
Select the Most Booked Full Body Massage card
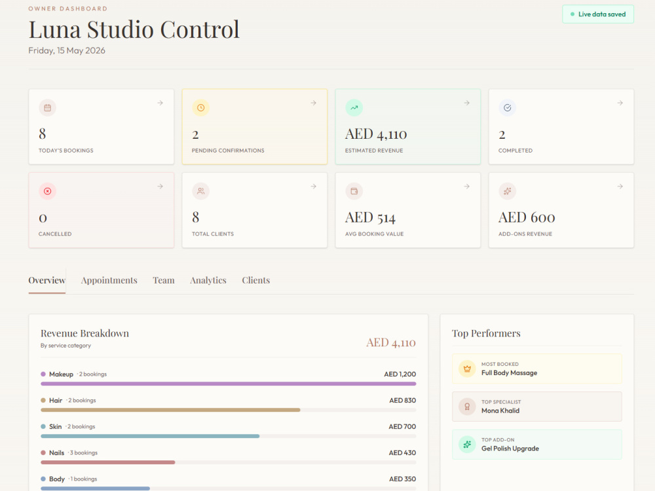click(537, 369)
